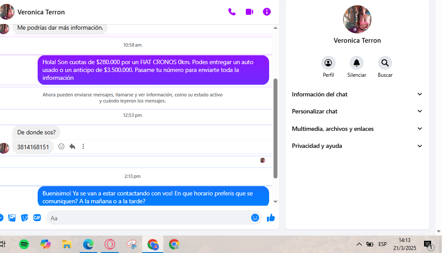The height and width of the screenshot is (253, 442).
Task: Click the 'Buenisimo!' blue message bubble
Action: pyautogui.click(x=153, y=196)
